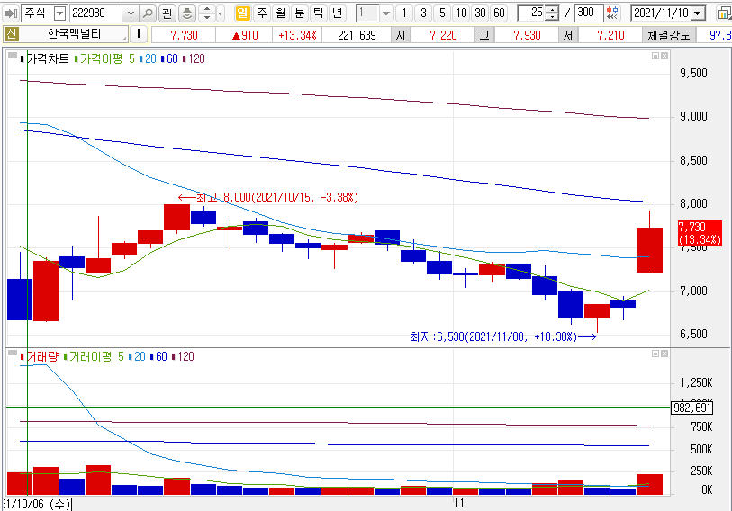This screenshot has height=511, width=732.
Task: Select the 10 interval button
Action: [x=461, y=13]
